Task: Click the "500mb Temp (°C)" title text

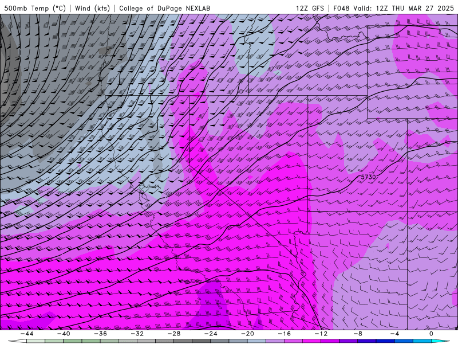Action: click(35, 8)
